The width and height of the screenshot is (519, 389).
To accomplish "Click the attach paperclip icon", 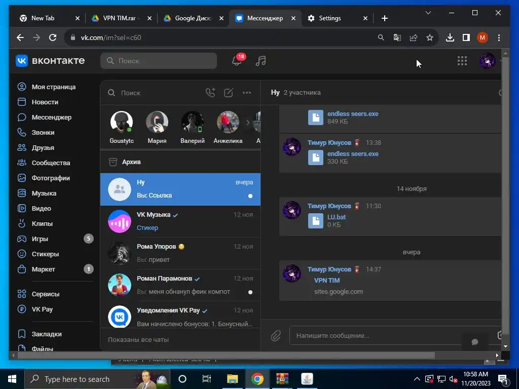I will (x=276, y=336).
